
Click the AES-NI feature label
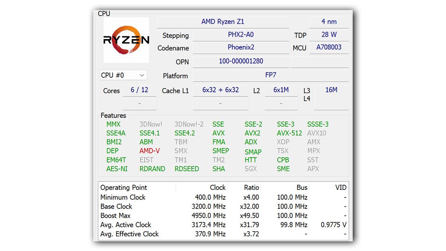(117, 169)
